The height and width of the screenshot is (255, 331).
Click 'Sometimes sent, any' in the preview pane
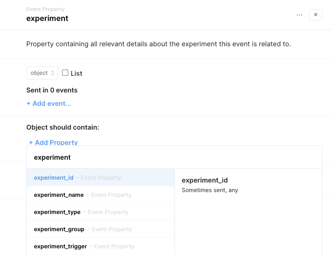(x=210, y=190)
